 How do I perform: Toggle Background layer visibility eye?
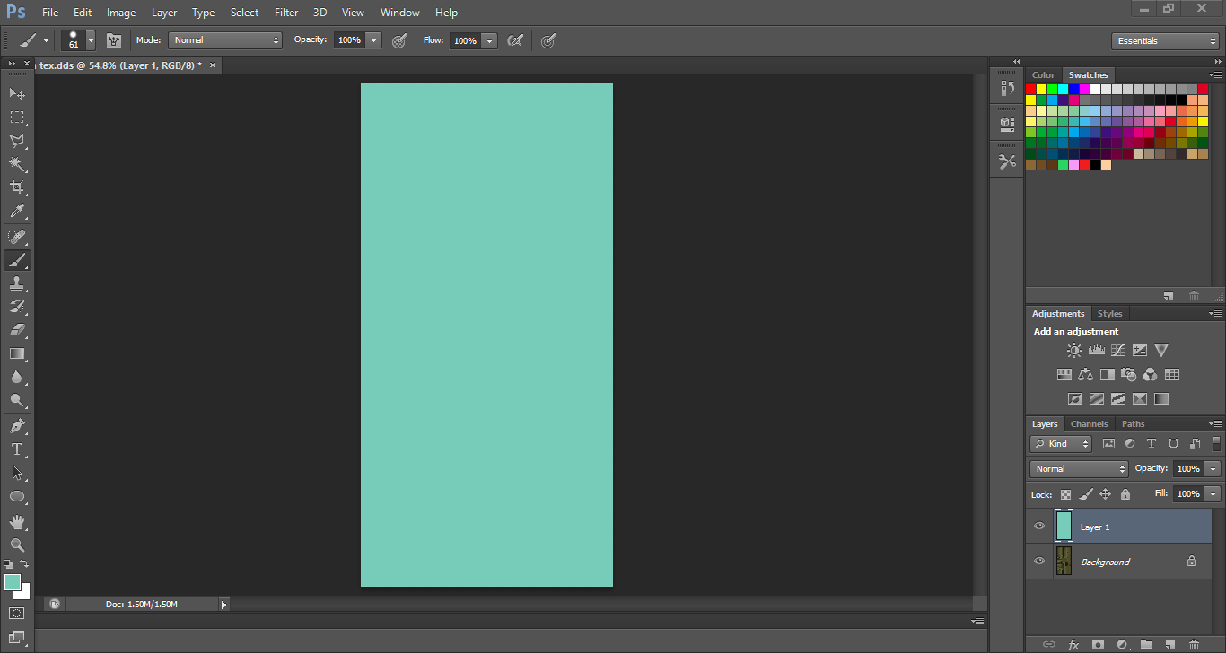(1039, 562)
